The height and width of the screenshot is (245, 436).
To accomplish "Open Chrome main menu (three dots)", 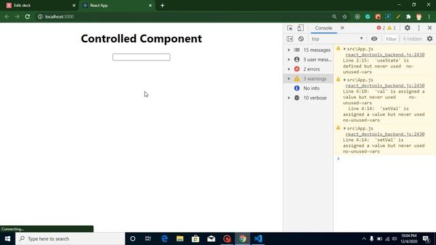I will (x=429, y=16).
